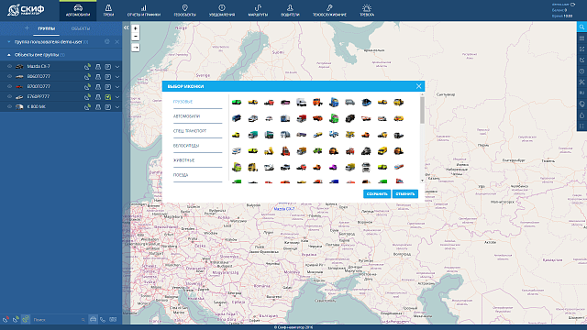Choose the blue semi-truck icon in first row

click(334, 102)
